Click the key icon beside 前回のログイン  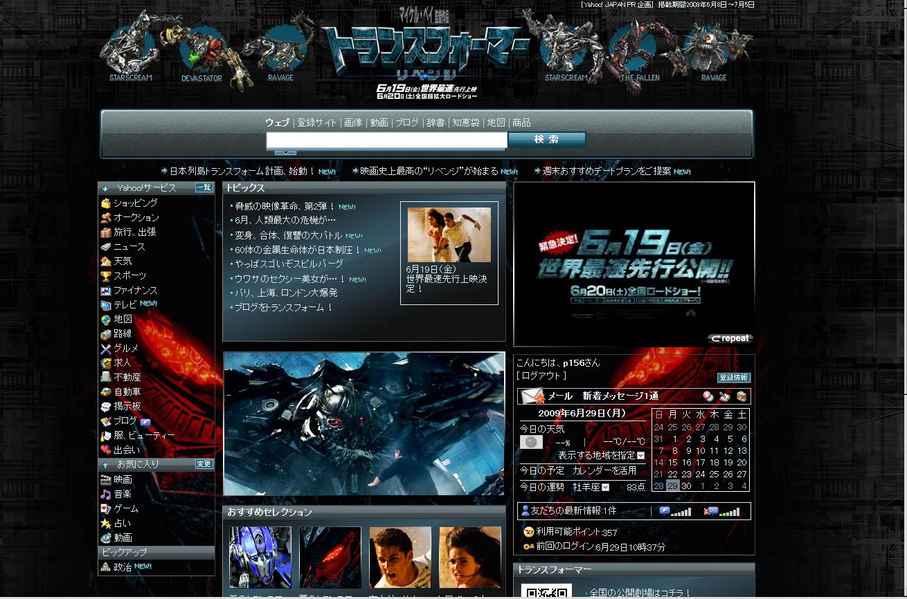[529, 547]
